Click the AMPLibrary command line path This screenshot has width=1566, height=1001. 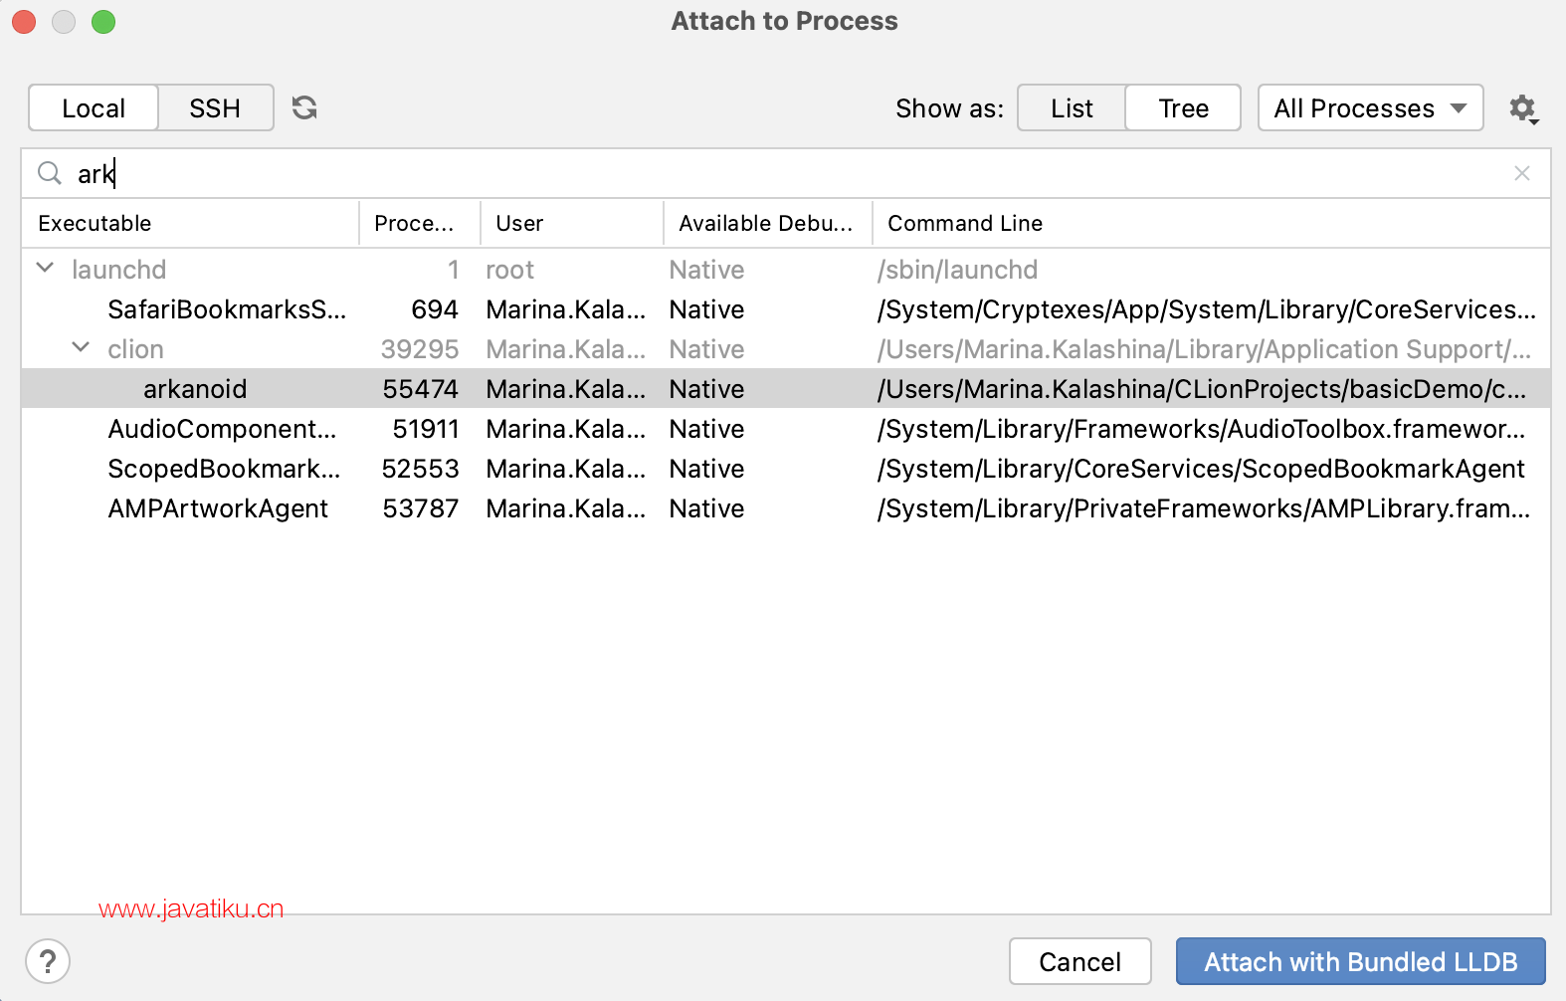(1204, 508)
